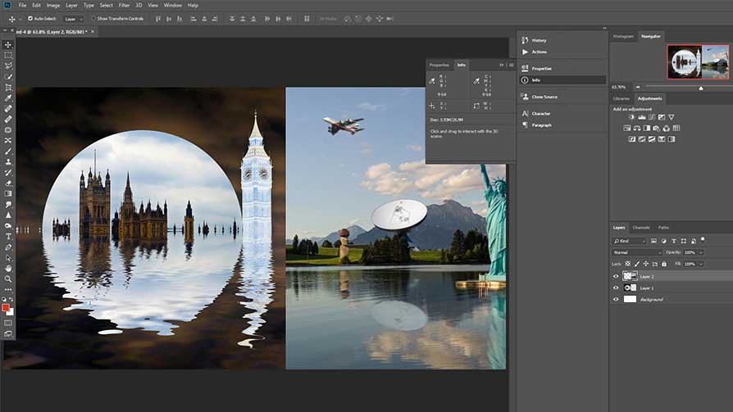Viewport: 733px width, 412px height.
Task: Hide the Background layer eye
Action: pos(616,299)
